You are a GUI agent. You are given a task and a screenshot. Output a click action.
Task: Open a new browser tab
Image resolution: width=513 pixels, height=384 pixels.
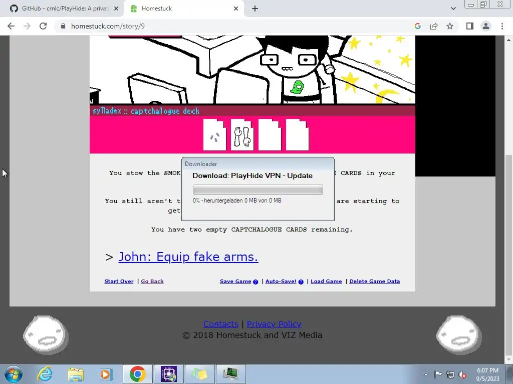(x=255, y=8)
